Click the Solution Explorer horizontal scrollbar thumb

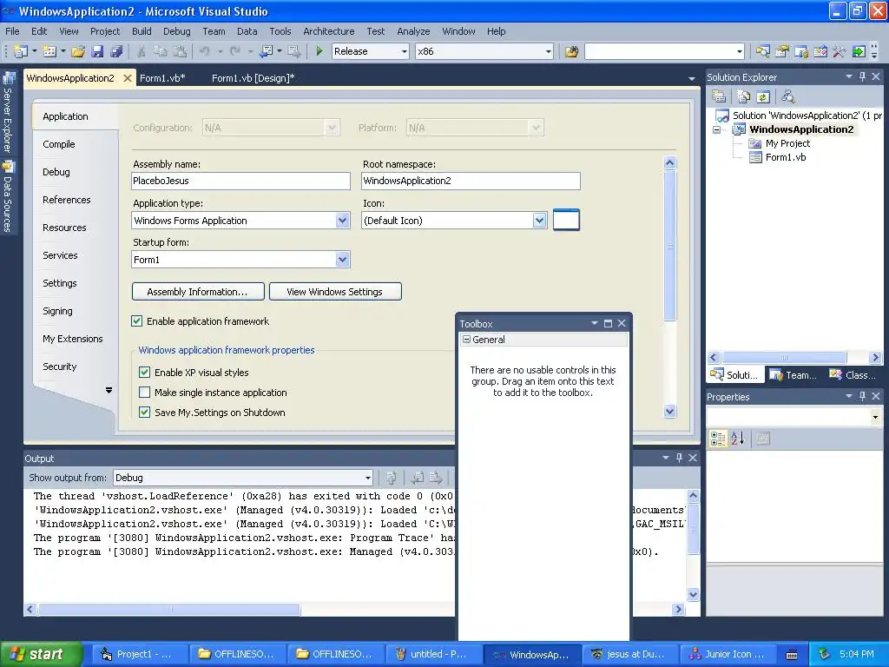(x=784, y=357)
